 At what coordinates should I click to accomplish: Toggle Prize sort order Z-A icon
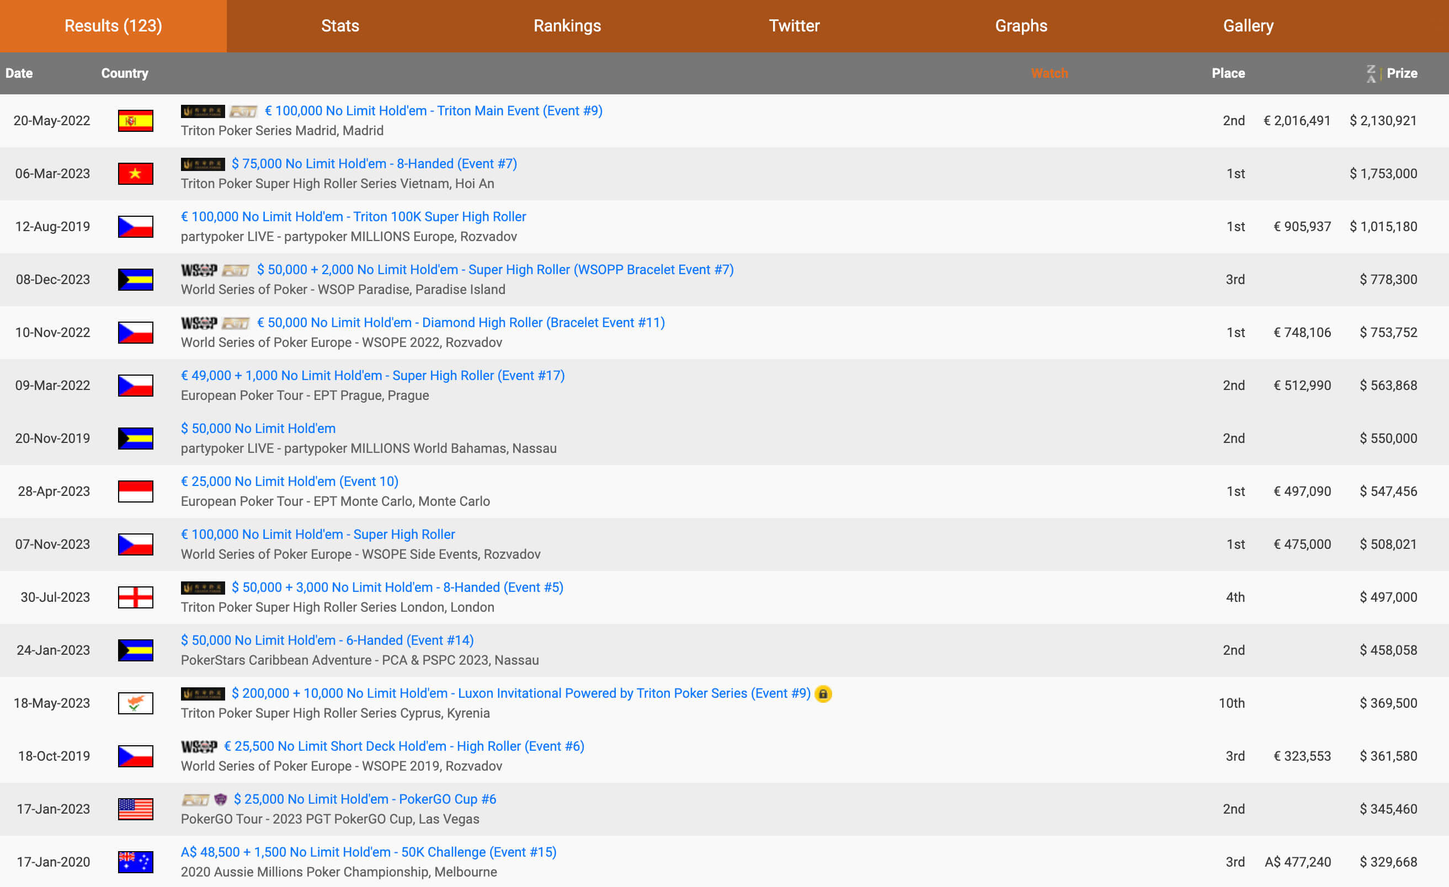coord(1371,73)
